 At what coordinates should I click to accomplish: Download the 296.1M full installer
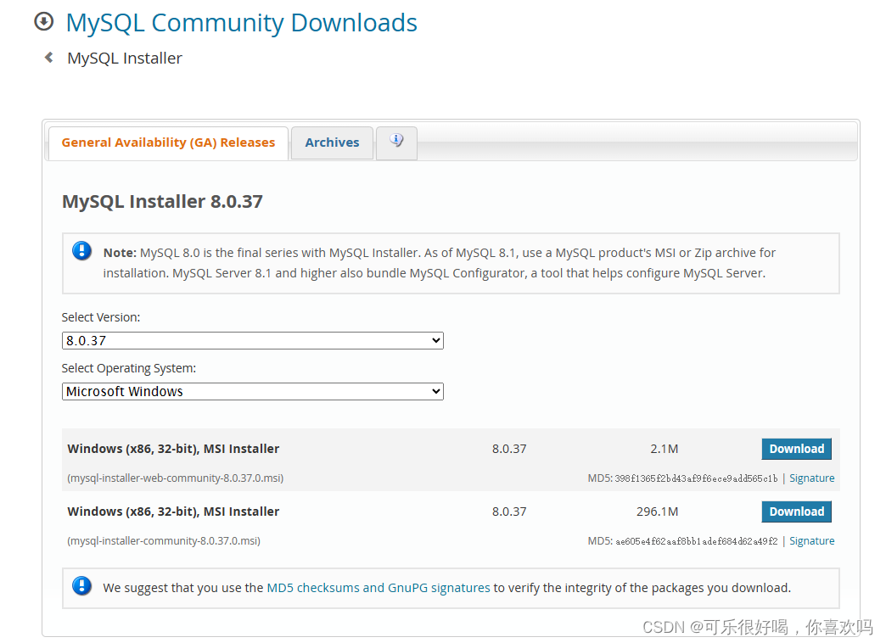tap(796, 512)
